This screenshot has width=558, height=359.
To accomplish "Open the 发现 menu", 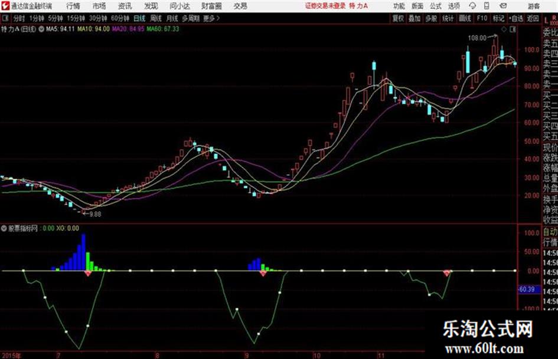I will pyautogui.click(x=151, y=6).
